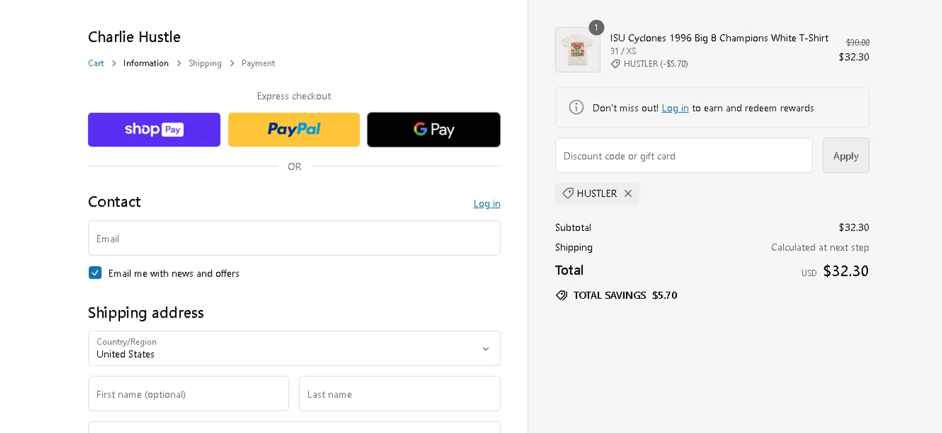The width and height of the screenshot is (942, 433).
Task: Pay with Shop Pay express checkout
Action: pyautogui.click(x=154, y=130)
